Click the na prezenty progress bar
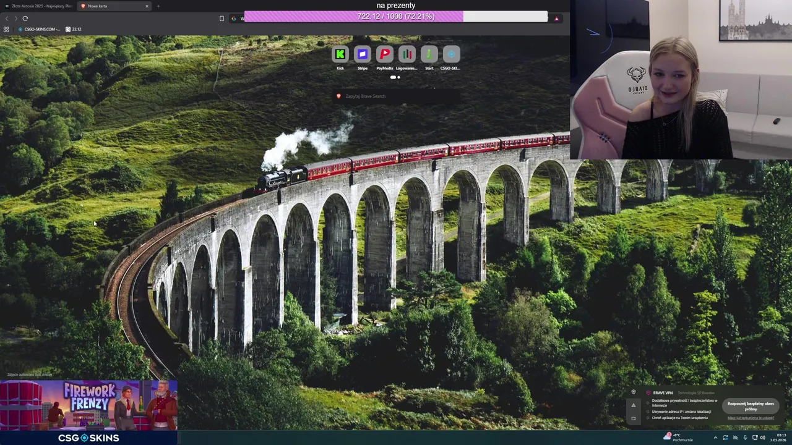The width and height of the screenshot is (792, 445). pos(396,16)
